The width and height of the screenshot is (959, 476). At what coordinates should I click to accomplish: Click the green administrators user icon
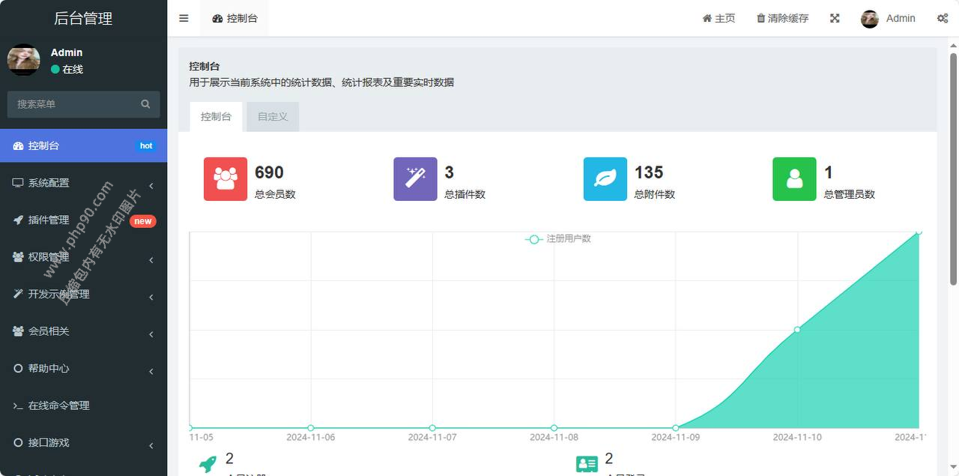click(794, 179)
